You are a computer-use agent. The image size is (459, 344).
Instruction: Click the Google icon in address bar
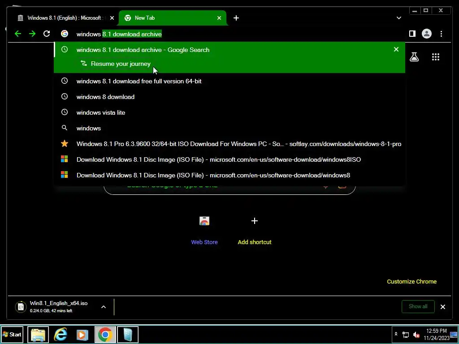coord(65,34)
